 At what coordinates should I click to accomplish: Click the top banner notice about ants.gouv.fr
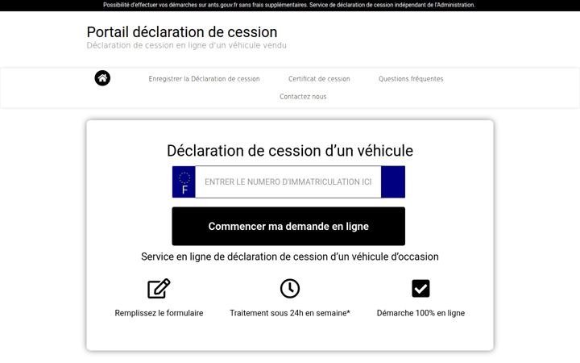[x=289, y=5]
